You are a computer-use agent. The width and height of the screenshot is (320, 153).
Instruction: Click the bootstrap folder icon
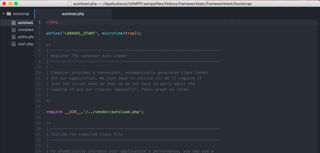[9, 14]
